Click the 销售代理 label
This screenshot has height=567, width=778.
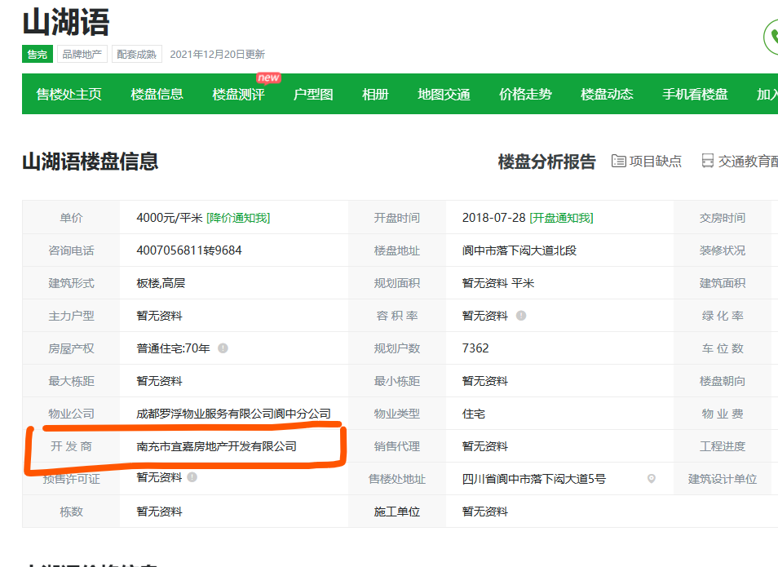397,446
